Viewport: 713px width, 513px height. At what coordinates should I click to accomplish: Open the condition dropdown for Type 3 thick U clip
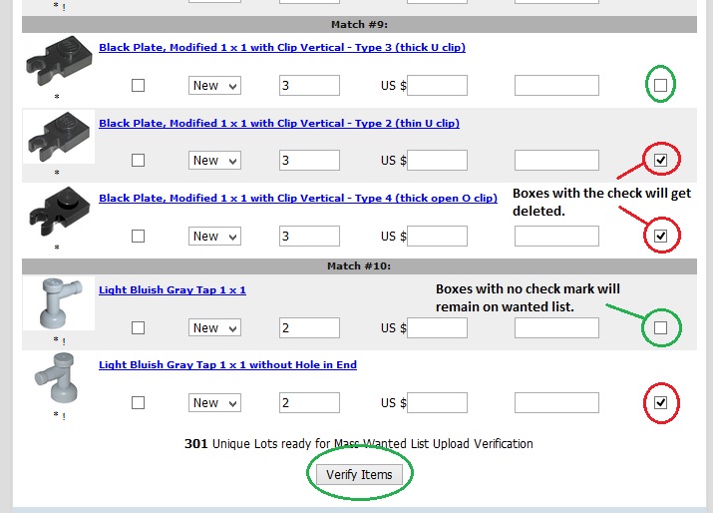(214, 86)
